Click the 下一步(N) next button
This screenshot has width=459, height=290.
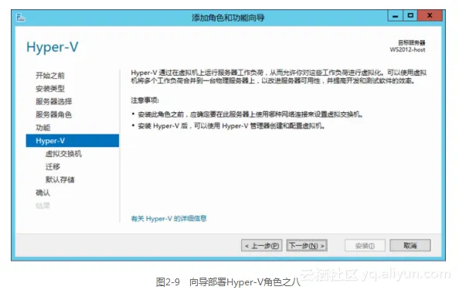coord(307,245)
